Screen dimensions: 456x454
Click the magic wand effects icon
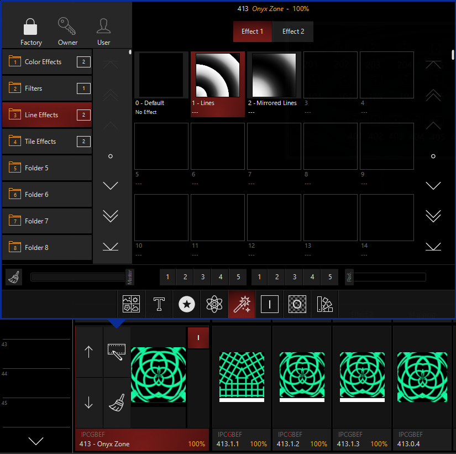click(x=242, y=304)
